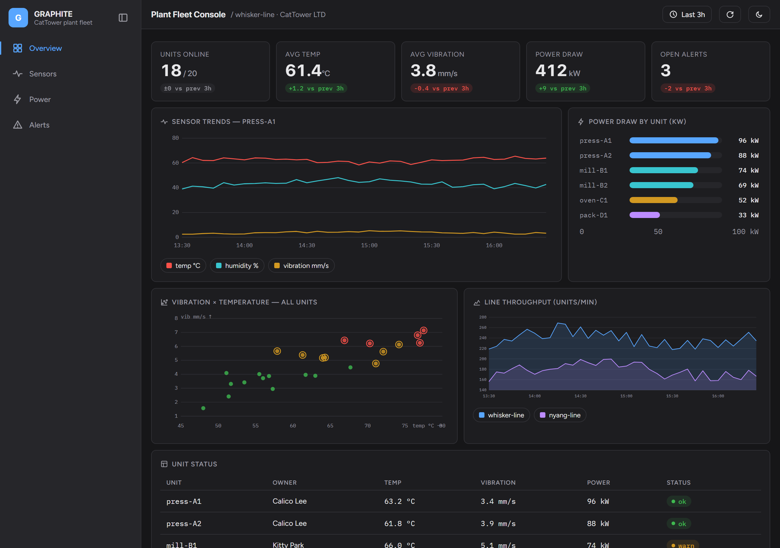780x548 pixels.
Task: Click the Overview grid icon
Action: click(18, 48)
